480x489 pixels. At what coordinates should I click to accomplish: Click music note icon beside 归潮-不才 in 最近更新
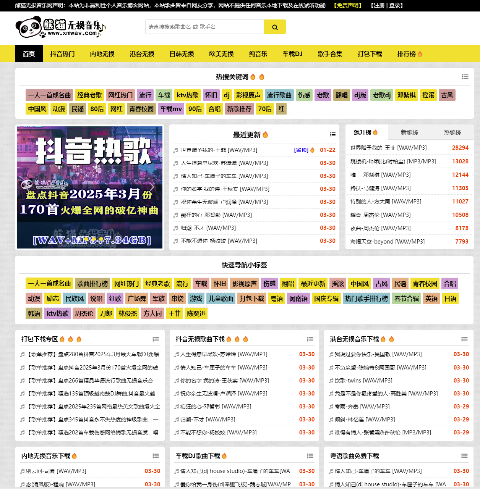coord(176,228)
